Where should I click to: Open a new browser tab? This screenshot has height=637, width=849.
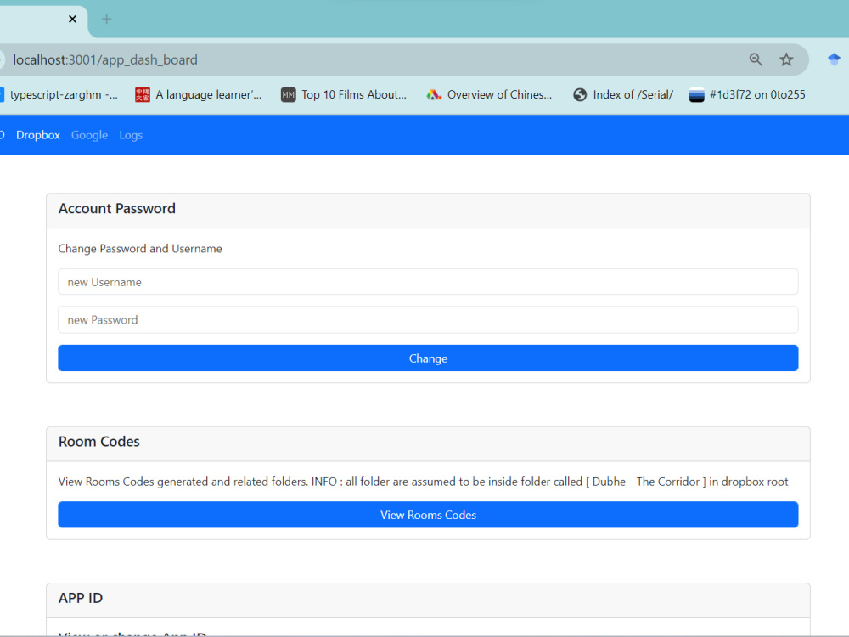coord(107,20)
